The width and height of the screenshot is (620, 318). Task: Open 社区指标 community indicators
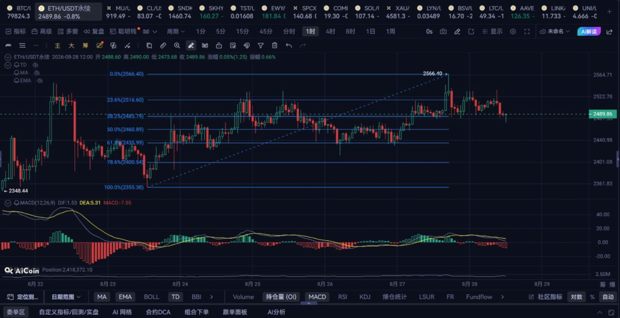coord(545,297)
